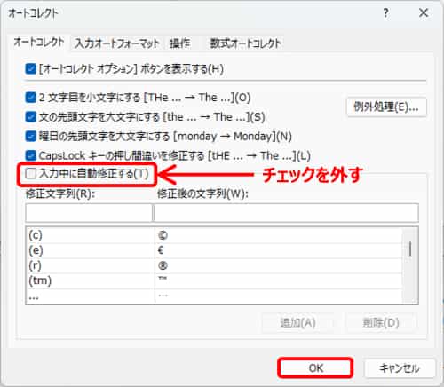Image resolution: width=444 pixels, height=387 pixels.
Task: Click the ™ replacement symbol cell
Action: (278, 281)
